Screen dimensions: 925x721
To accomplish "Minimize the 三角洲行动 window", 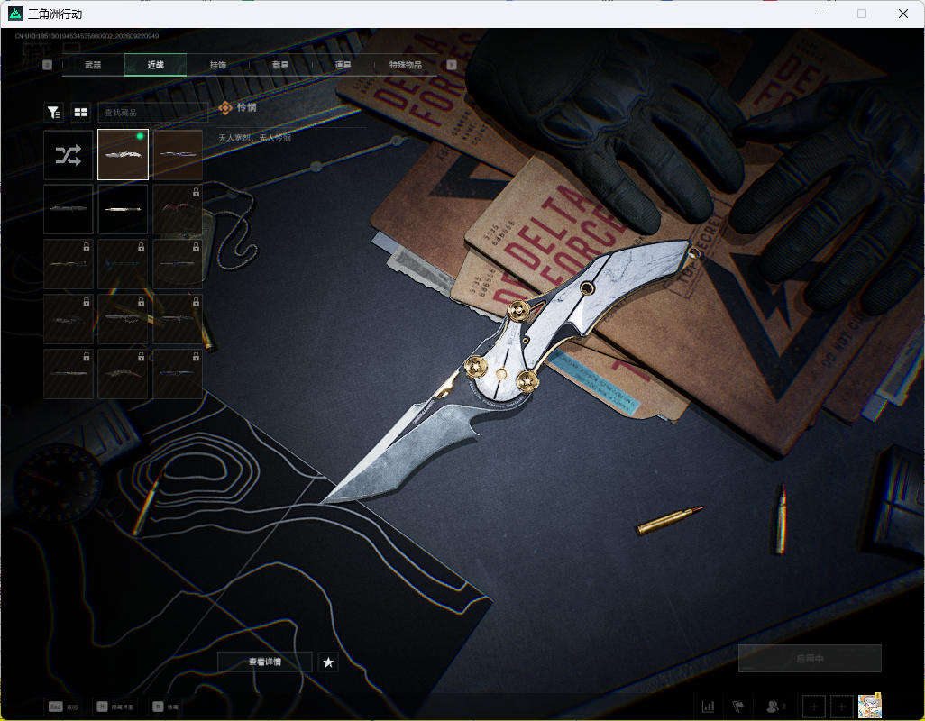I will click(821, 14).
